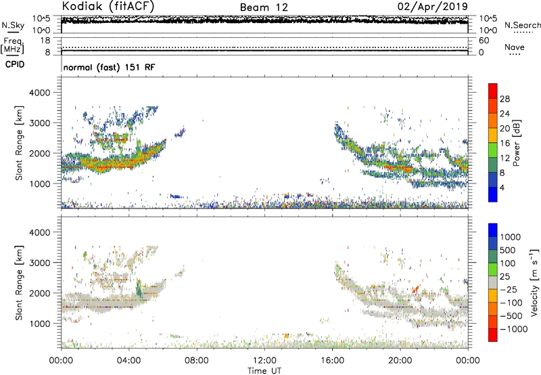This screenshot has height=375, width=541.
Task: Click the 'CPID' label
Action: pyautogui.click(x=15, y=64)
